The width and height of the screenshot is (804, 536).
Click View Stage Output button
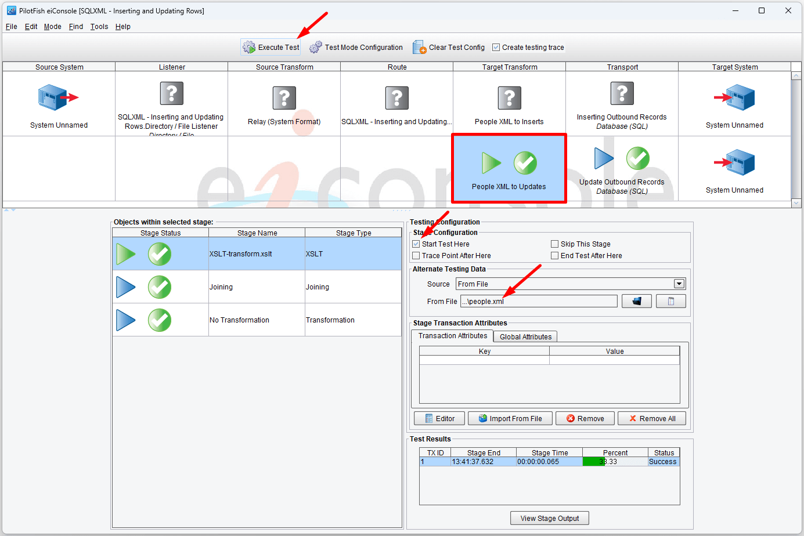point(550,519)
